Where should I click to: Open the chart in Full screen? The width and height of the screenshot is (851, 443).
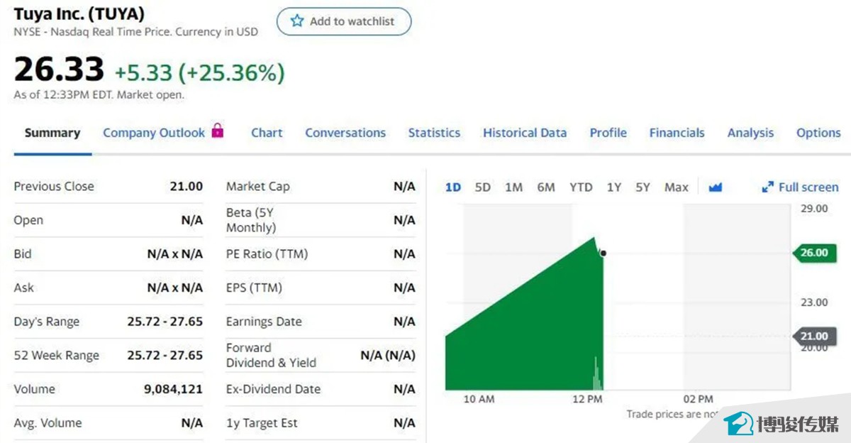[800, 187]
